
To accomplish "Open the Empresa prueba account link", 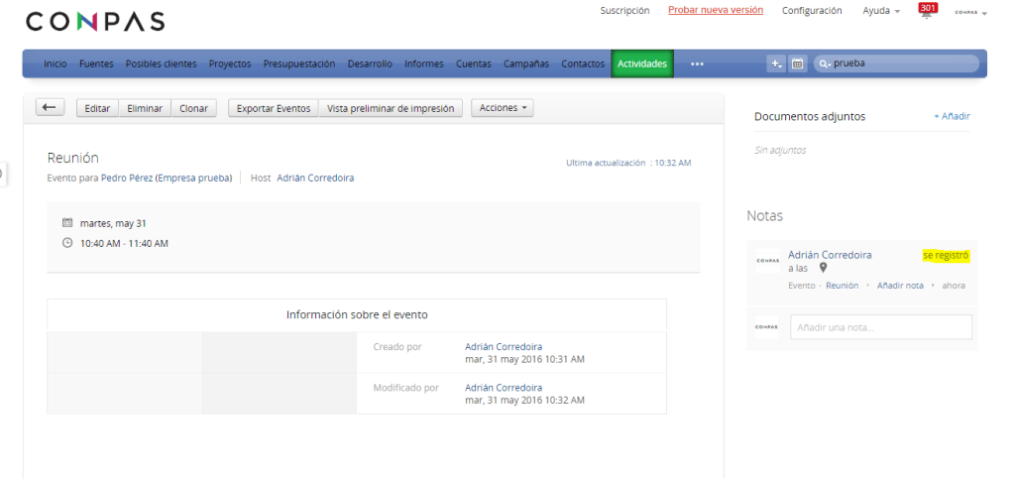I will coord(193,178).
